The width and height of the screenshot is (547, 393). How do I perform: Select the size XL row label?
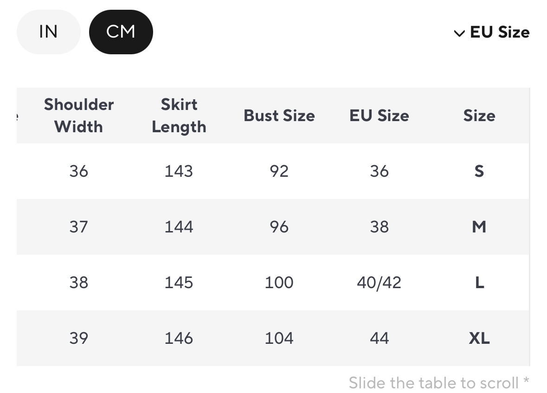click(479, 338)
